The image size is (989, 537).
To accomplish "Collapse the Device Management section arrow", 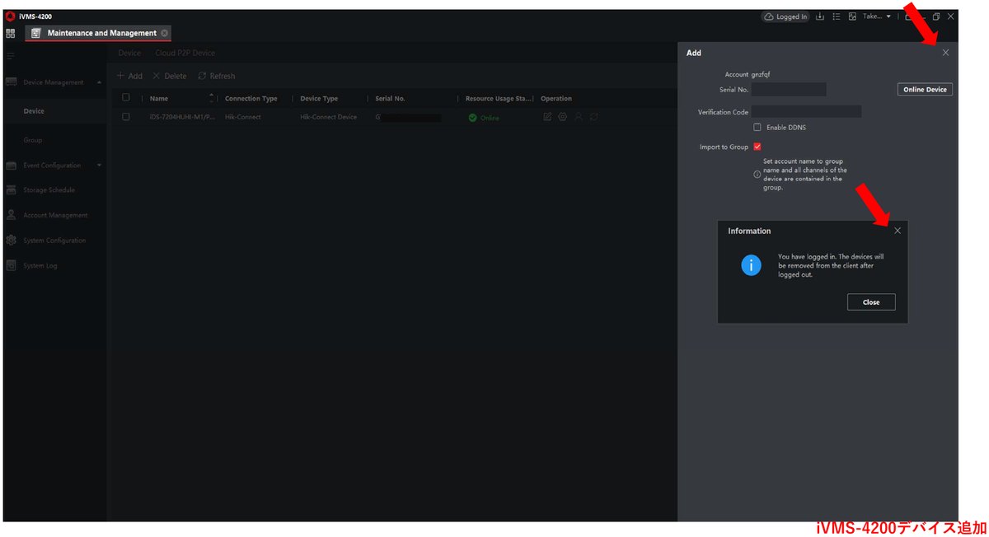I will [100, 82].
